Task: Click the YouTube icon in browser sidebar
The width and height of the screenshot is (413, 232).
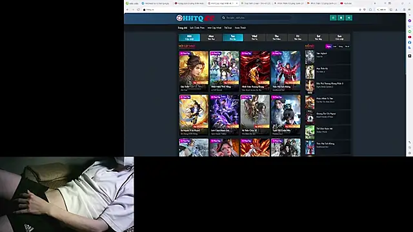Action: pos(410,37)
